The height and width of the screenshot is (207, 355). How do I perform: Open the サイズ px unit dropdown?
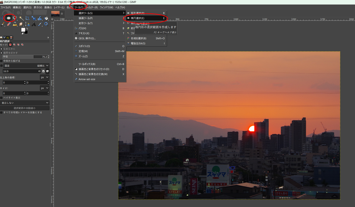click(45, 88)
